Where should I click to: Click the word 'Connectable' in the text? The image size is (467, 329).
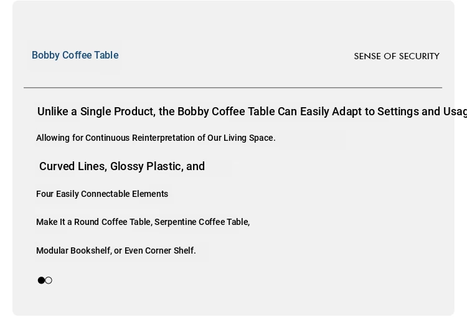pyautogui.click(x=106, y=194)
